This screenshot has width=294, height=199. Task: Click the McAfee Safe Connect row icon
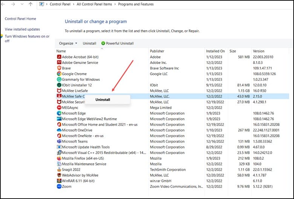[x=59, y=96]
